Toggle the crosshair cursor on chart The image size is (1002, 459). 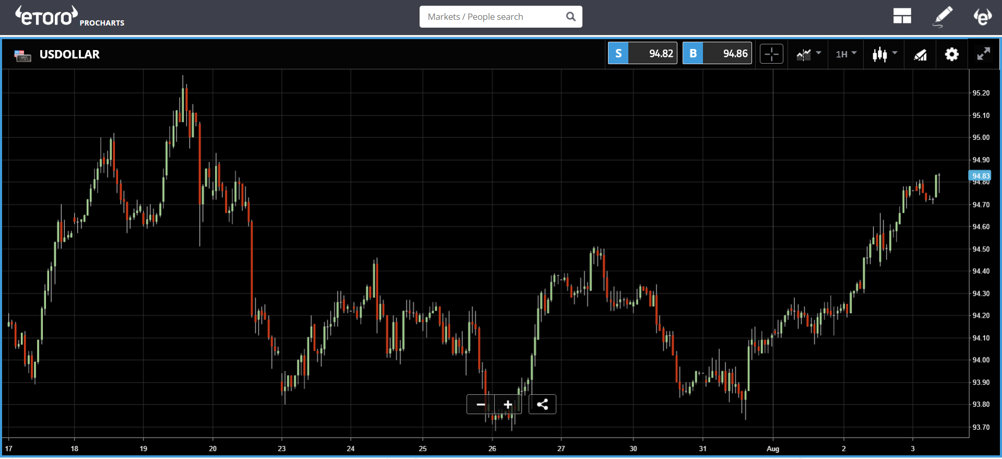[x=771, y=54]
